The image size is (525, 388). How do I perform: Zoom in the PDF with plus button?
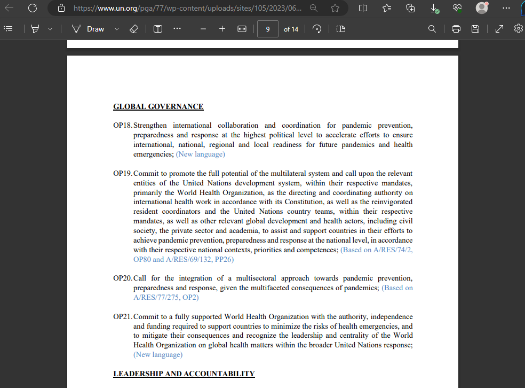click(x=222, y=29)
